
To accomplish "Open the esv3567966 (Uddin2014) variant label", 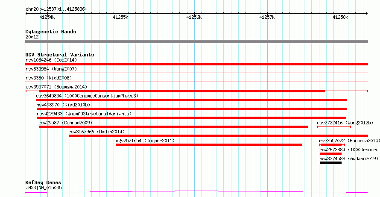I will coord(96,132).
